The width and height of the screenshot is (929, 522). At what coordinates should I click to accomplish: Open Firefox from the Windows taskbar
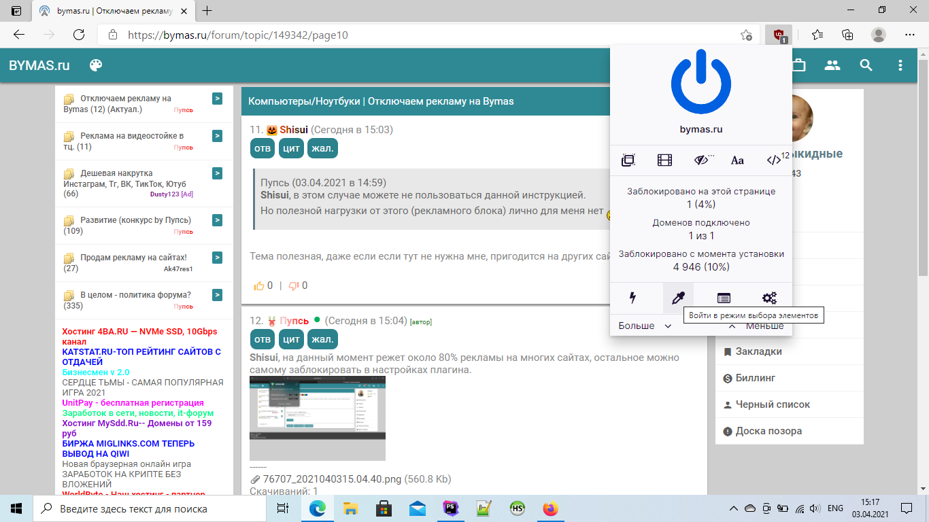[550, 508]
